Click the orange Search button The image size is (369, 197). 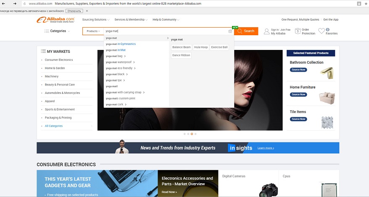point(246,31)
